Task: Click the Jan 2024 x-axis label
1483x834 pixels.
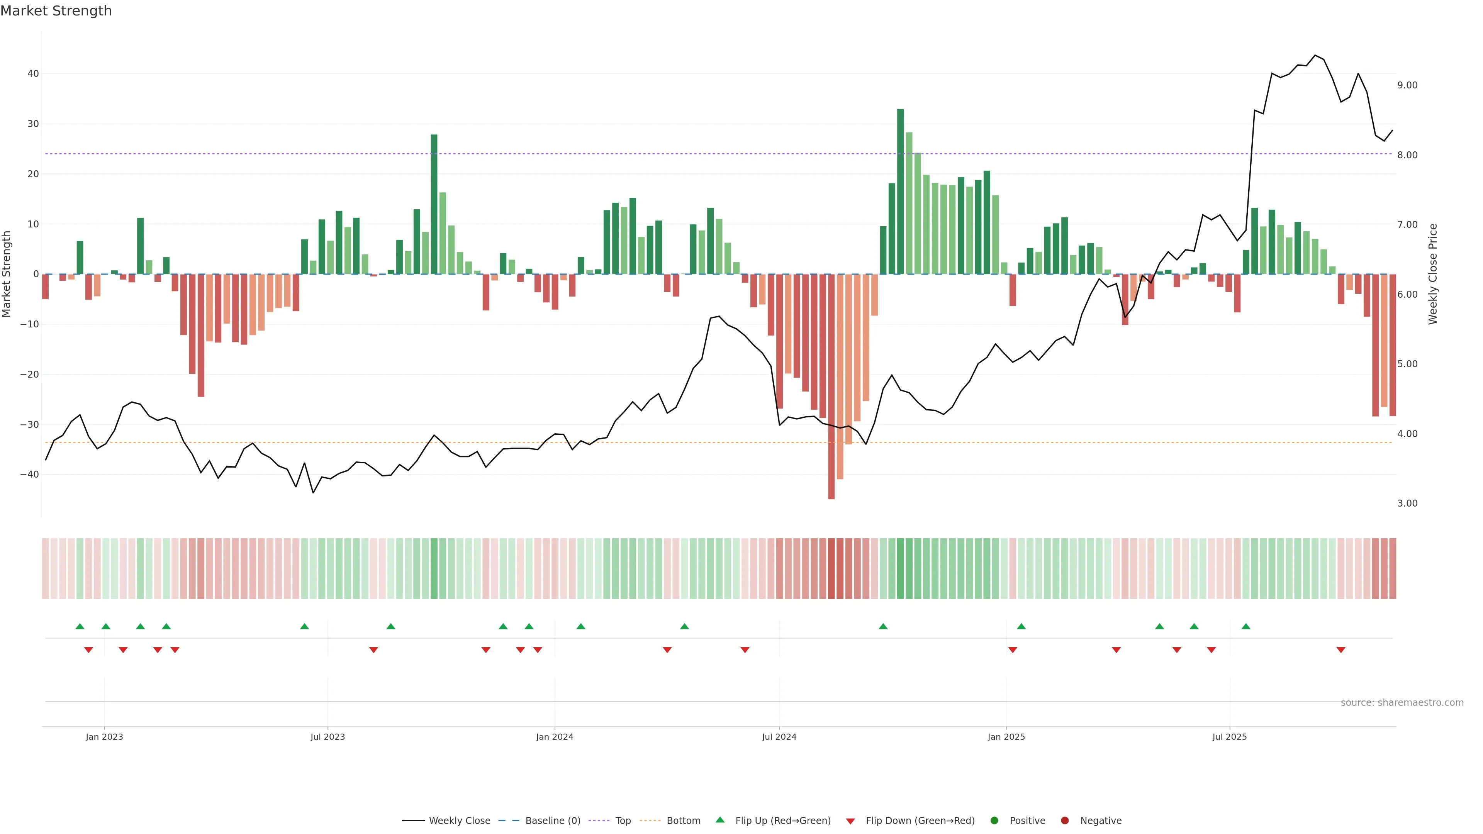Action: pos(555,737)
